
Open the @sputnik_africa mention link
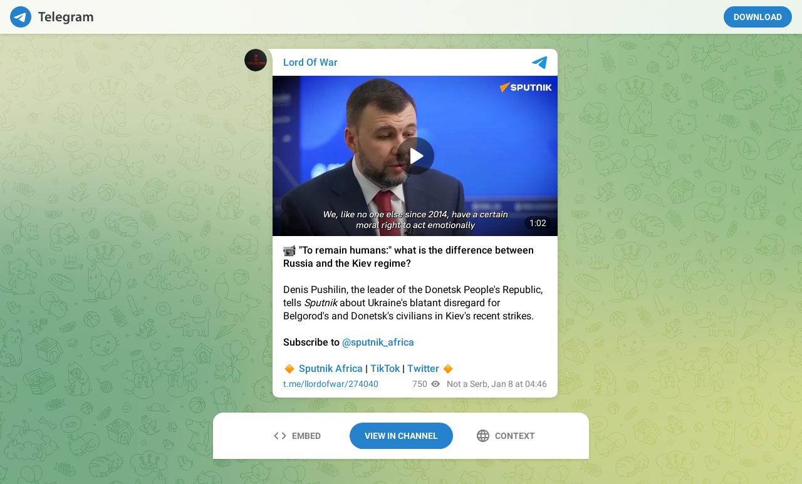coord(378,342)
